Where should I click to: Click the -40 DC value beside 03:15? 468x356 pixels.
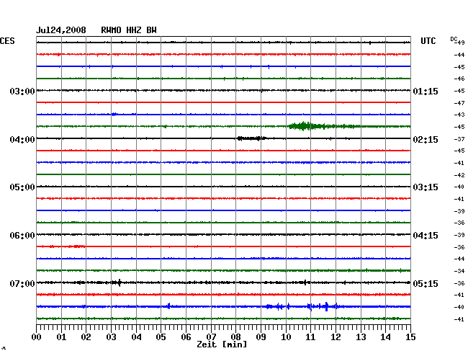click(459, 187)
